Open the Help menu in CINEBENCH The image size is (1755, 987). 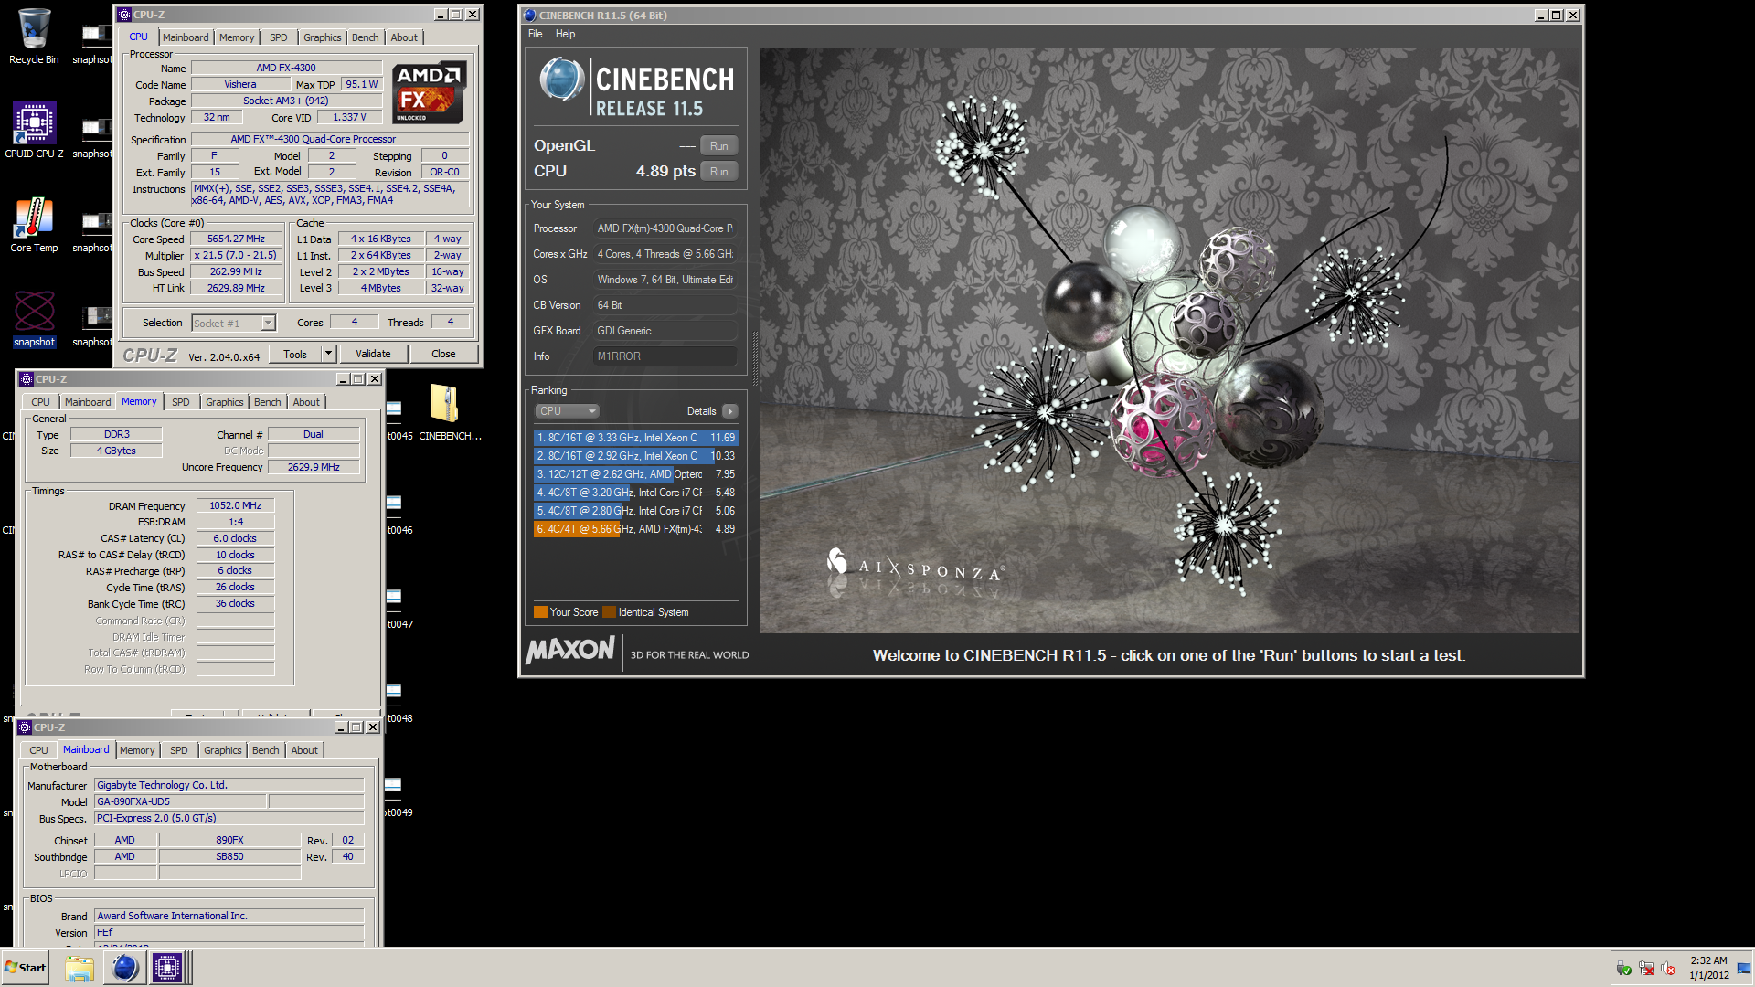[x=566, y=34]
